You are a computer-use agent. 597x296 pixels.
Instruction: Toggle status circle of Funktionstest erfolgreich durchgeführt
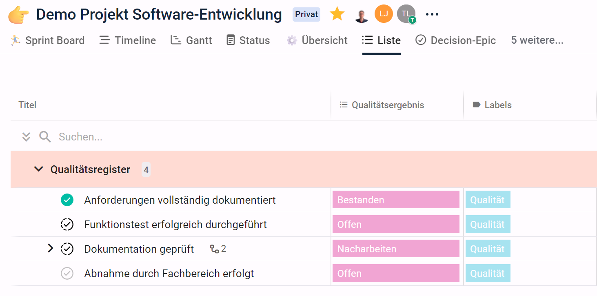[67, 225]
